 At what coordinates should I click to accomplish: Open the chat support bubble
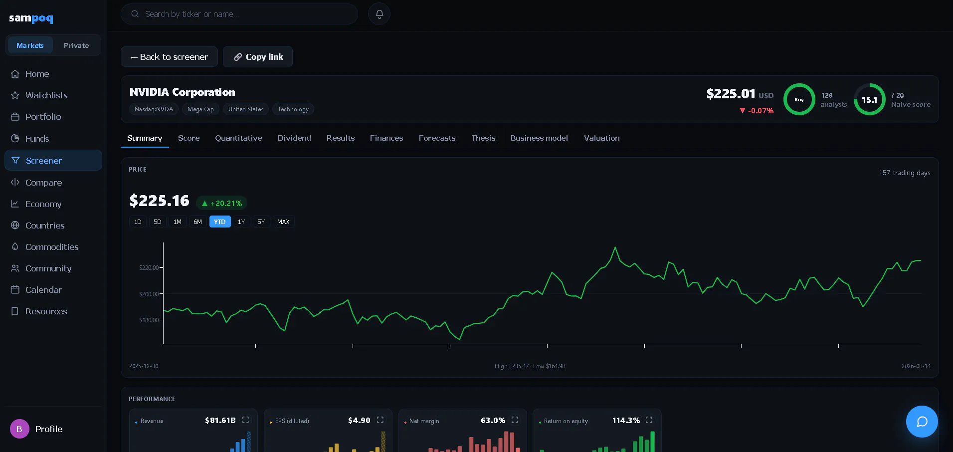pos(922,422)
